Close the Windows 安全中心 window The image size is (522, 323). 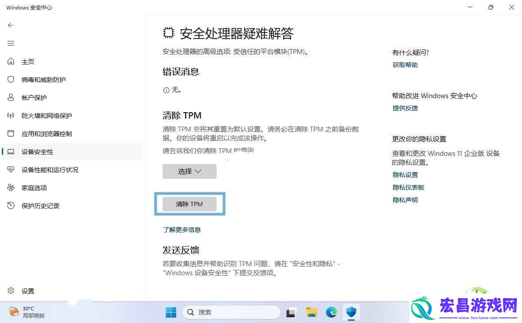coord(511,7)
